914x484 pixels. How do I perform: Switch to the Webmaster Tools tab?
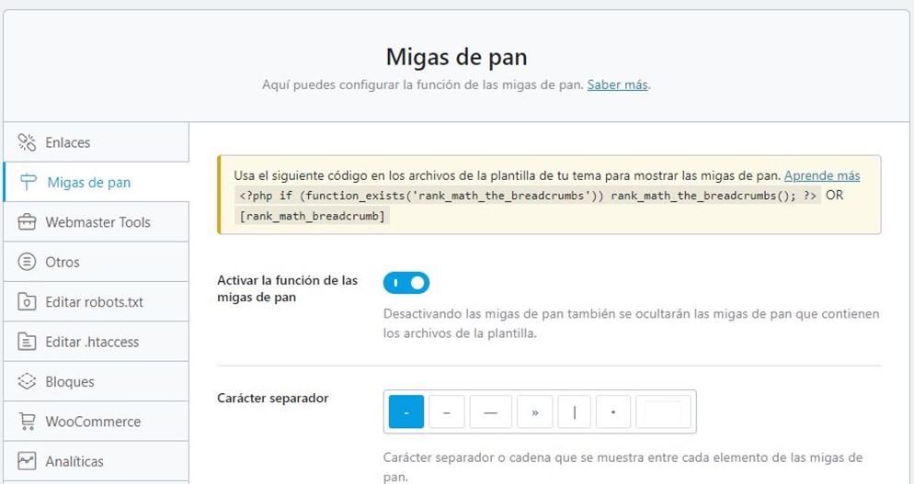[97, 222]
